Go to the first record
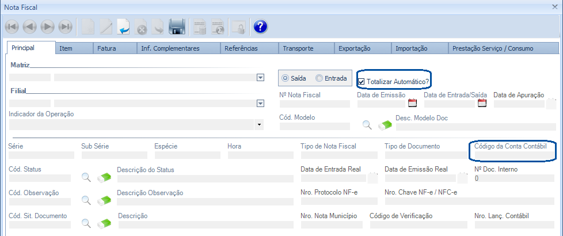This screenshot has height=236, width=563. [x=12, y=26]
